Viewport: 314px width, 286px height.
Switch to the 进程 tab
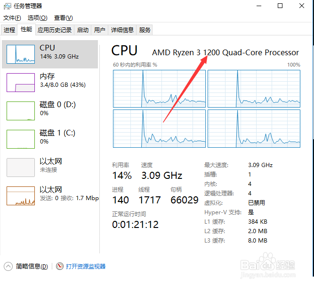point(9,30)
